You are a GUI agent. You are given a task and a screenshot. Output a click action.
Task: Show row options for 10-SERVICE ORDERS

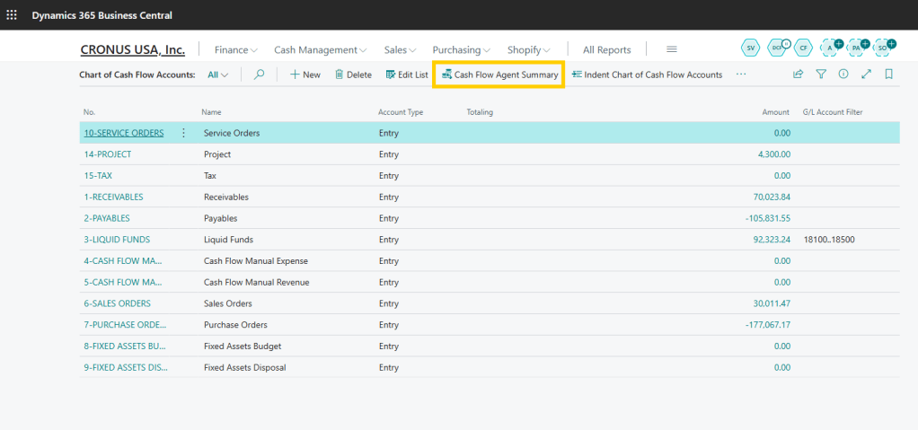[x=184, y=133]
